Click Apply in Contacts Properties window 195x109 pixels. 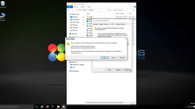tap(127, 70)
